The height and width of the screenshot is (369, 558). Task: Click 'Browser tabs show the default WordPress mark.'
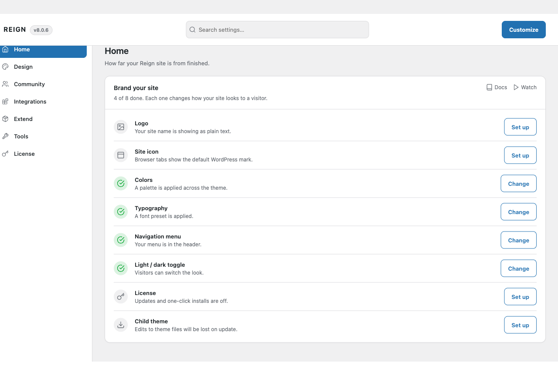[x=194, y=159]
